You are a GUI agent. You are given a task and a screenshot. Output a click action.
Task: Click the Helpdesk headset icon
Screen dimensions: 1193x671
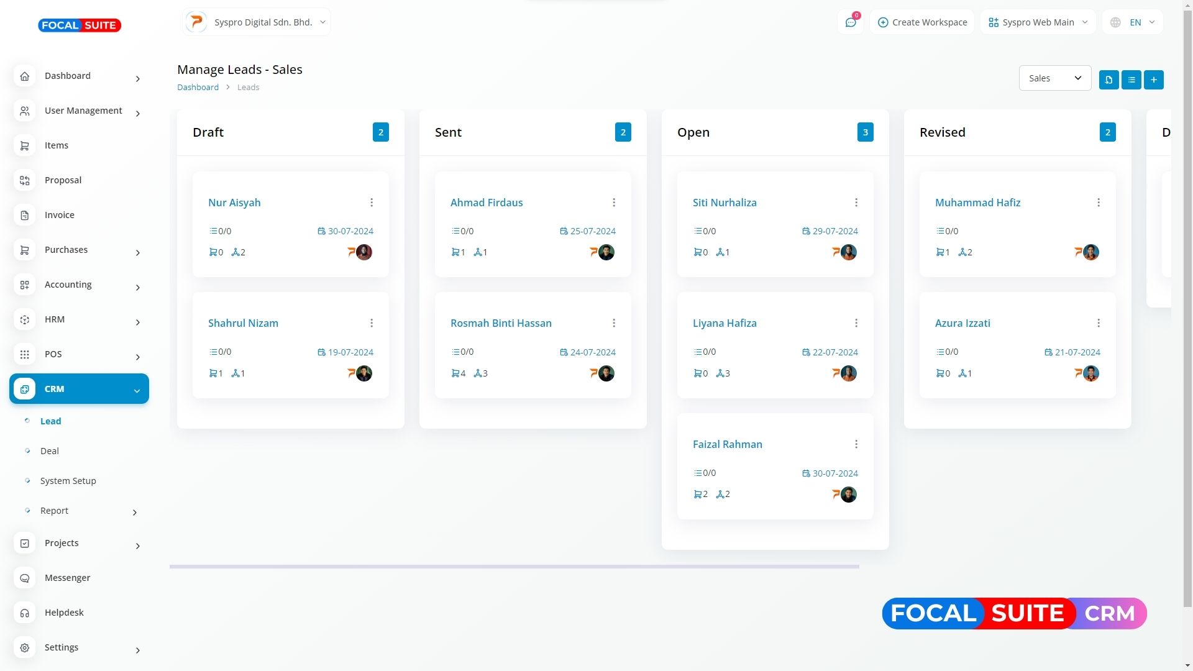(x=25, y=613)
